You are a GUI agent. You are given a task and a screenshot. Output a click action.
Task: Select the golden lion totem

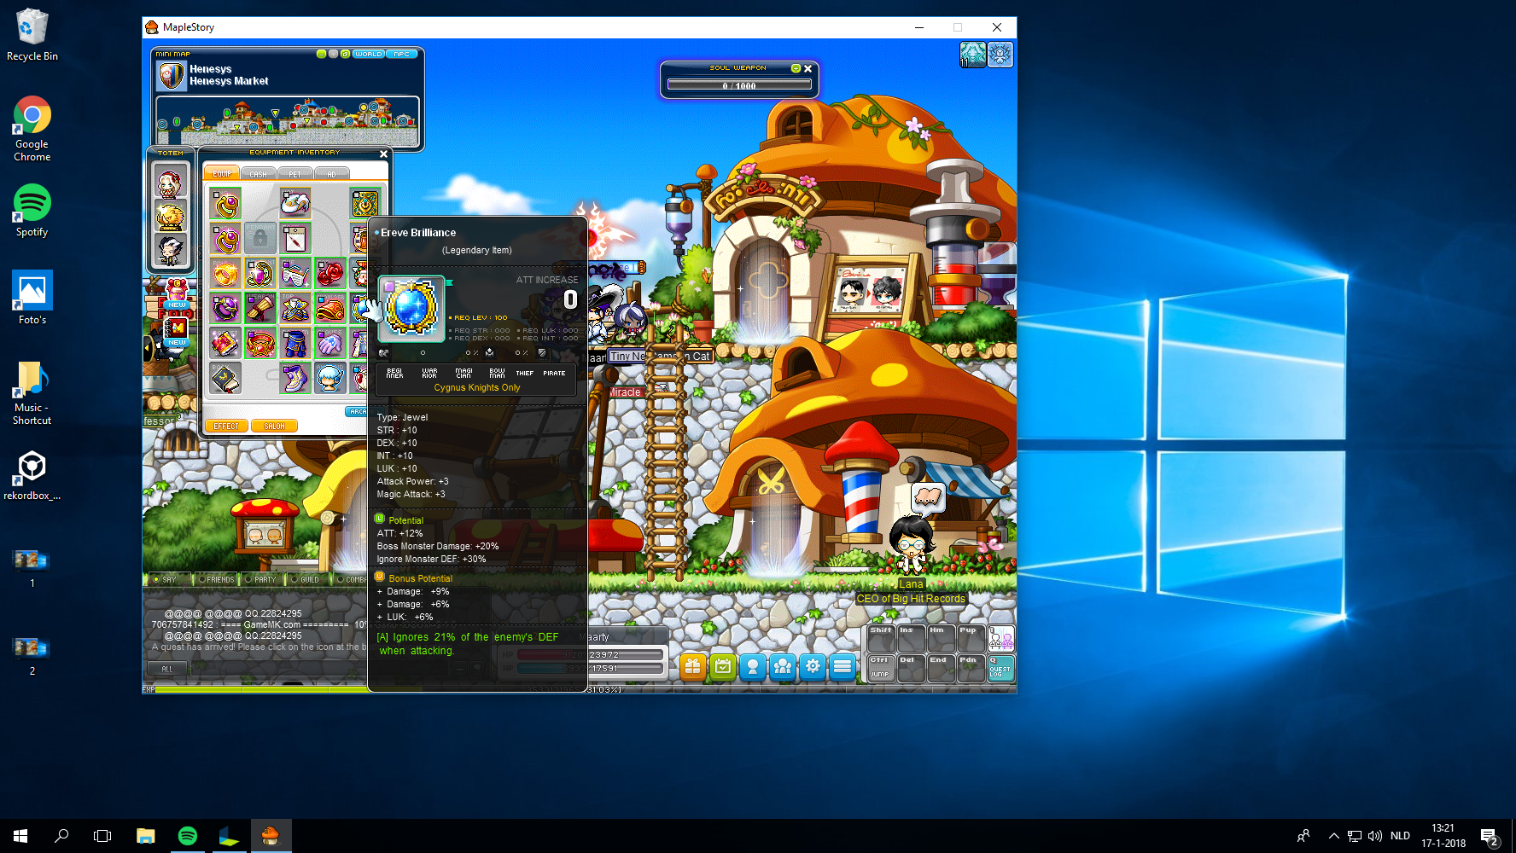pyautogui.click(x=170, y=216)
